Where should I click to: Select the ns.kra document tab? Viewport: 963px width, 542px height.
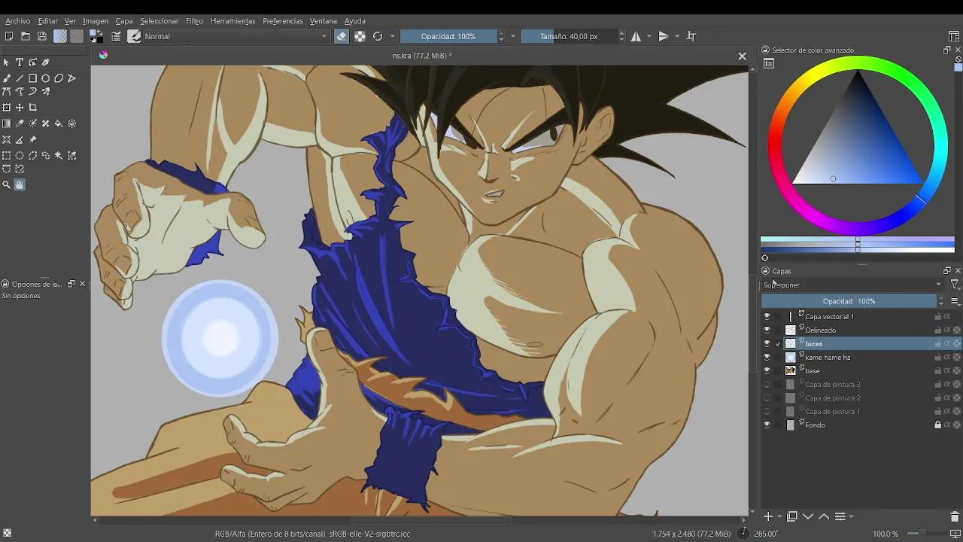tap(421, 56)
